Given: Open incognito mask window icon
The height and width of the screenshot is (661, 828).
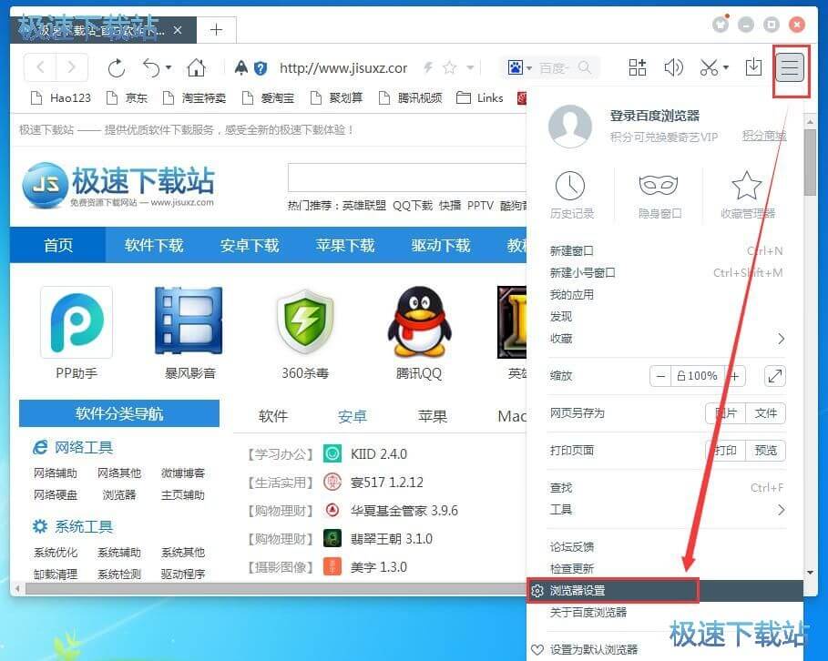Looking at the screenshot, I should tap(659, 186).
